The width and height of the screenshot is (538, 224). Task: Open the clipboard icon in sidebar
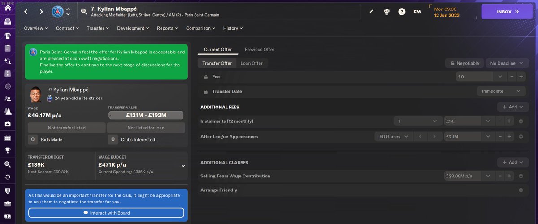tap(8, 48)
